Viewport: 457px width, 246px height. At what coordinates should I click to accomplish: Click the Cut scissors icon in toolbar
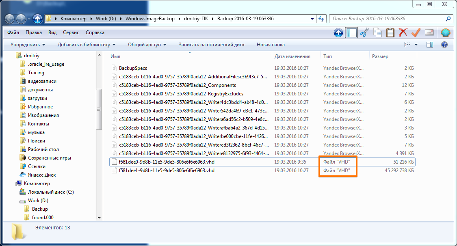(364, 32)
